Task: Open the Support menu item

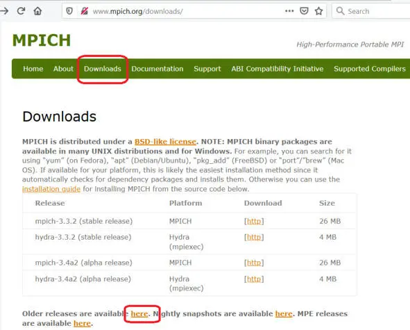Action: pos(207,69)
